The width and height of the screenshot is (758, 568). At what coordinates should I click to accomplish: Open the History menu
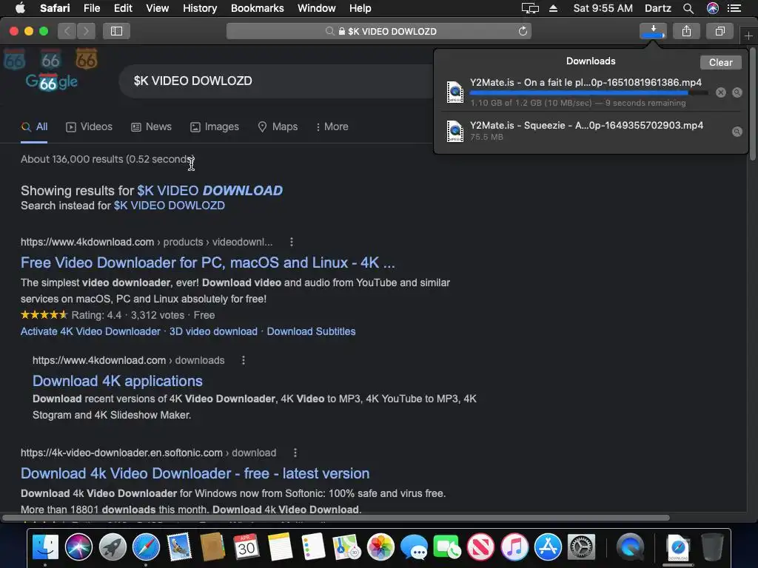(200, 8)
